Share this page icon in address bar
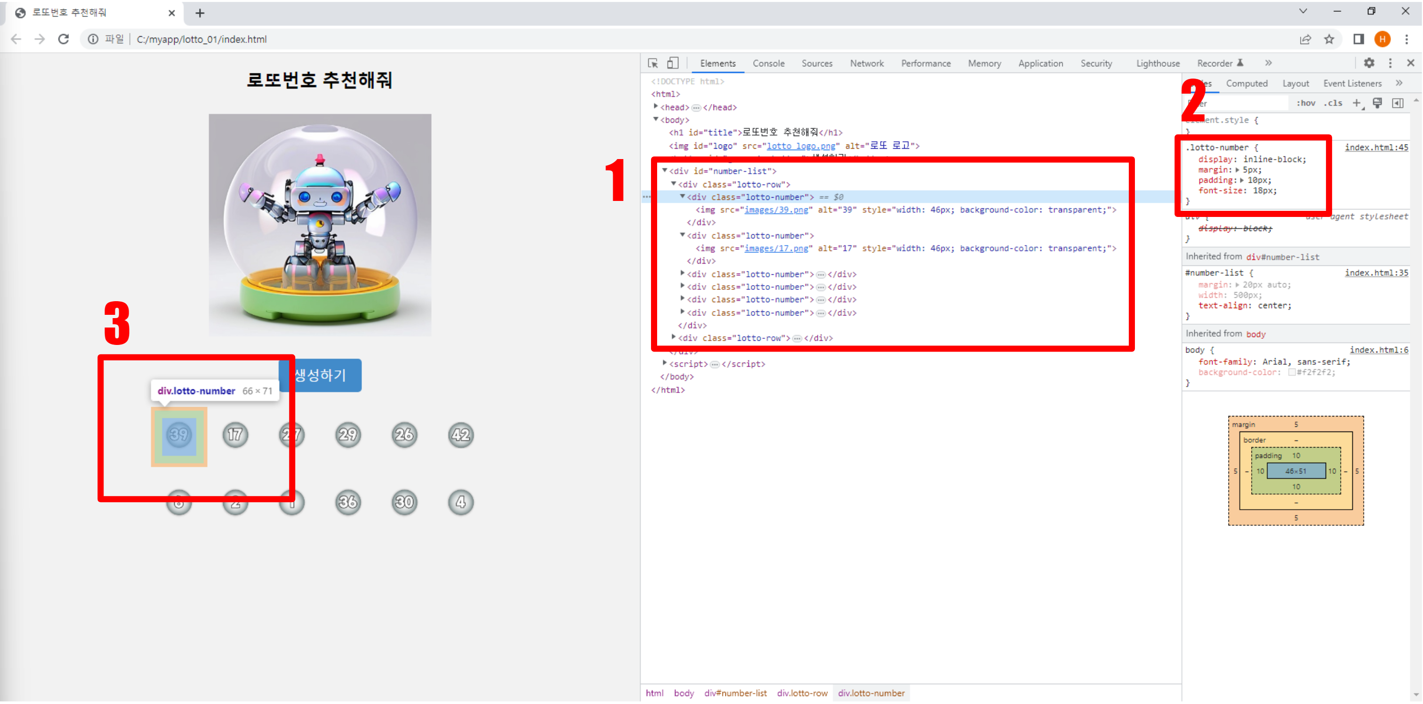 1305,39
